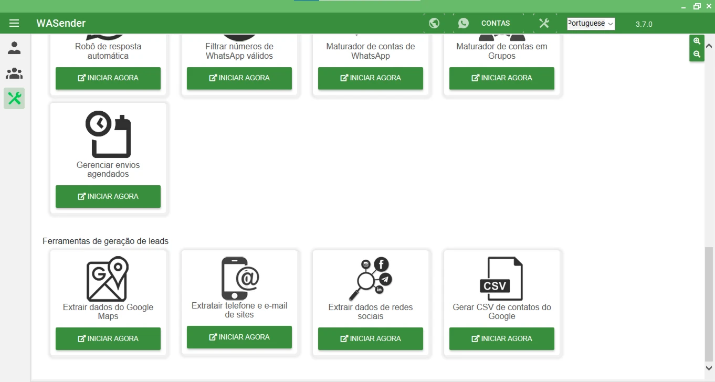Start Filtrar números de WhatsApp válidos
Screen dimensions: 715x382
(x=239, y=78)
